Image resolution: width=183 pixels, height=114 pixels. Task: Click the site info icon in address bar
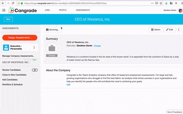[x=19, y=3]
